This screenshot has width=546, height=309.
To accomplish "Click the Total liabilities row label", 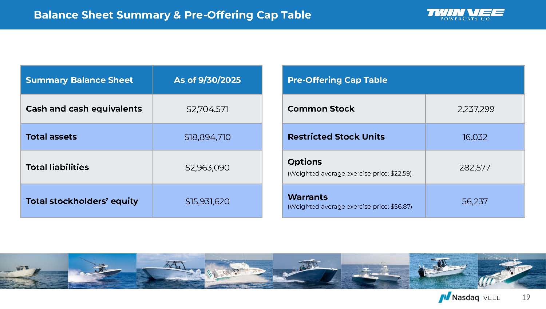I will 57,167.
